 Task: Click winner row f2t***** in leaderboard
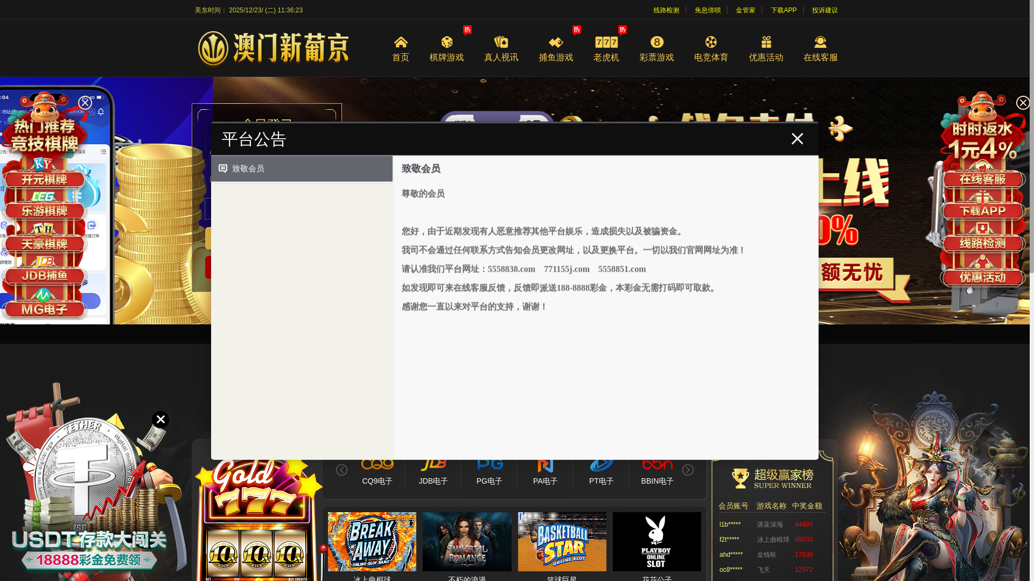(x=772, y=540)
